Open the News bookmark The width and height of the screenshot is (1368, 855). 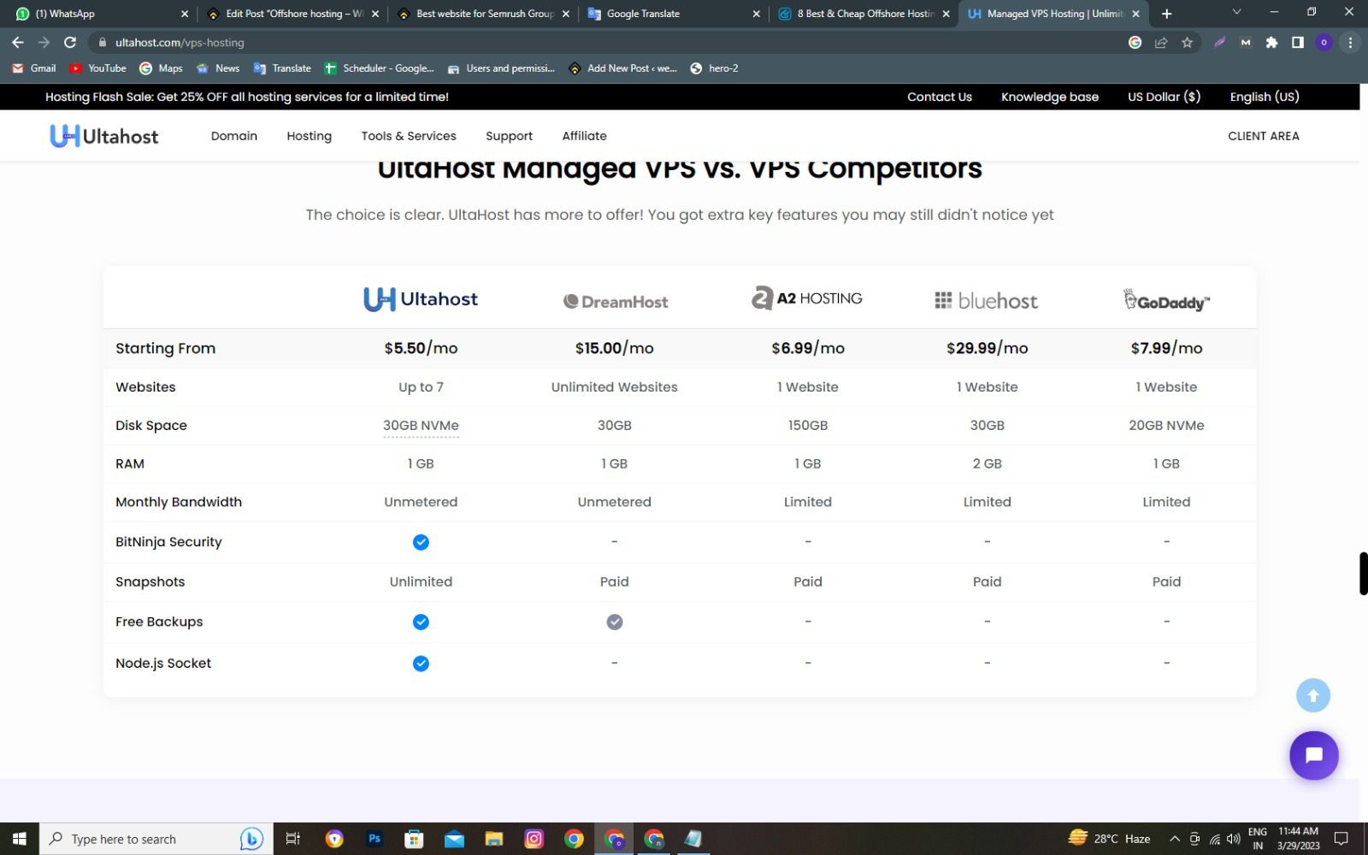click(x=218, y=68)
